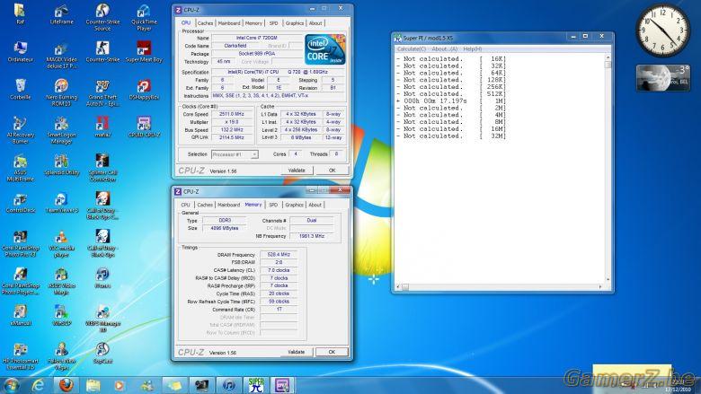Open the iTunes desktop shortcut
This screenshot has height=394, width=701.
click(x=102, y=277)
